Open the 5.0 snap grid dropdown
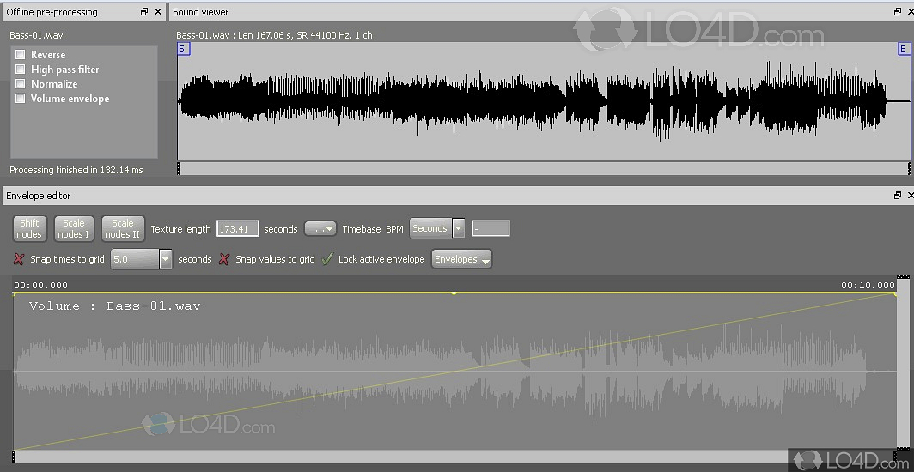914x472 pixels. click(x=165, y=259)
